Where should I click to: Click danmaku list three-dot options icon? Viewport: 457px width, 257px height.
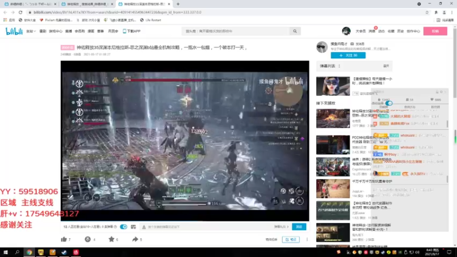pos(339,66)
